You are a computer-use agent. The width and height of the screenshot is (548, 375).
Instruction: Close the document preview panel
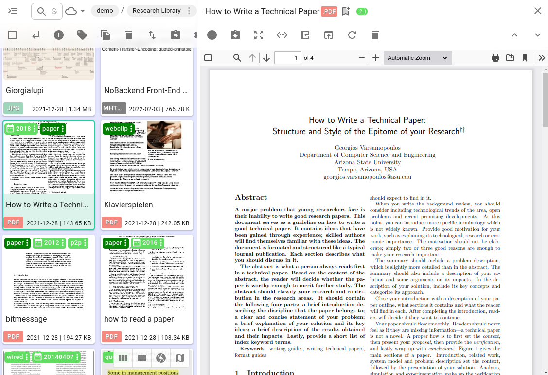click(x=538, y=11)
